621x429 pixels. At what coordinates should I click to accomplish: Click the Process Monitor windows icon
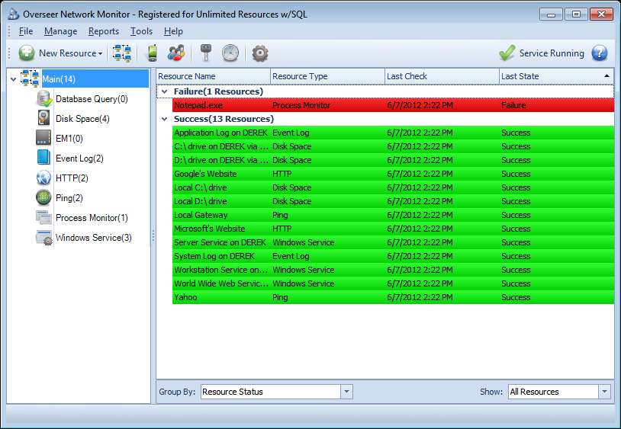[43, 217]
